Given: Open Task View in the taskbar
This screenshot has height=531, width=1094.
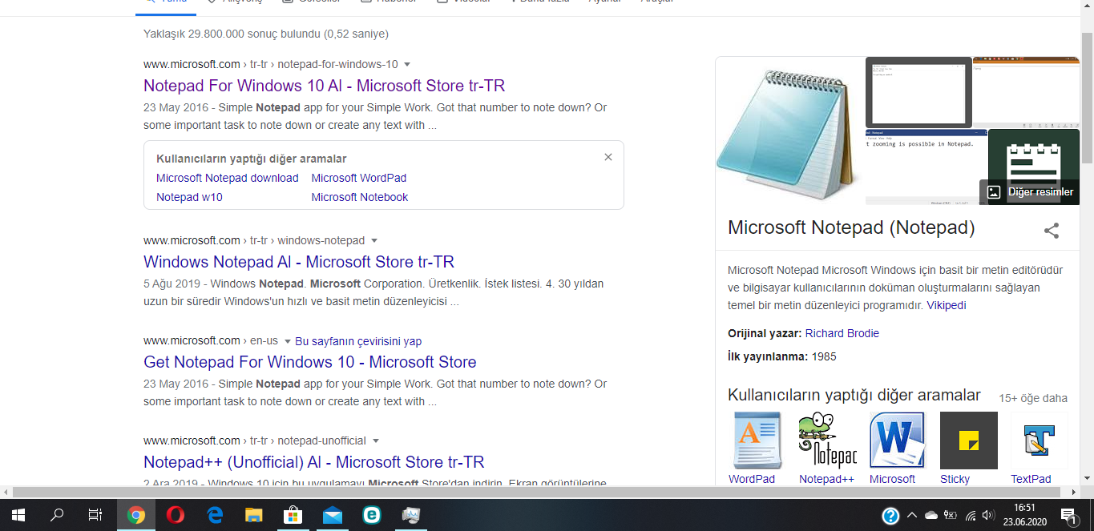Looking at the screenshot, I should pos(95,515).
